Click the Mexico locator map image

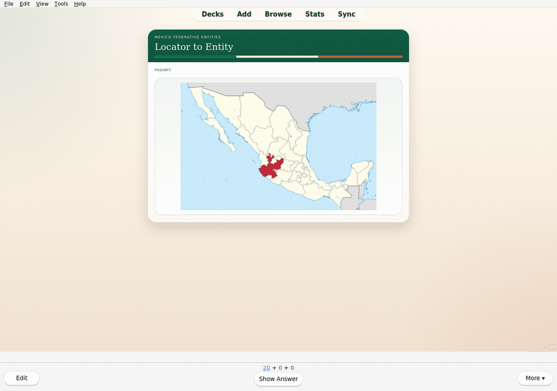pos(278,146)
